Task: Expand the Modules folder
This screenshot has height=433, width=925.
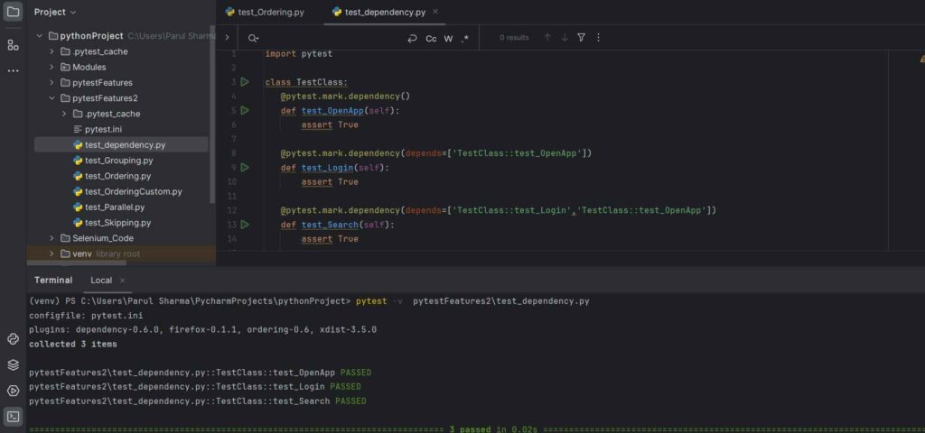Action: (x=51, y=67)
